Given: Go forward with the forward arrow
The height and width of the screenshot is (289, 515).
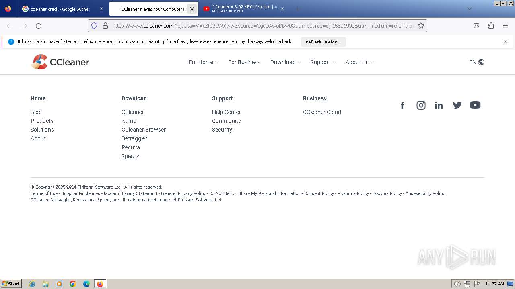Looking at the screenshot, I should pos(24,26).
